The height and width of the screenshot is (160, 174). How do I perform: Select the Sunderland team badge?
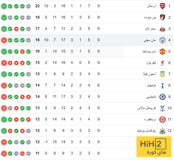click(162, 29)
